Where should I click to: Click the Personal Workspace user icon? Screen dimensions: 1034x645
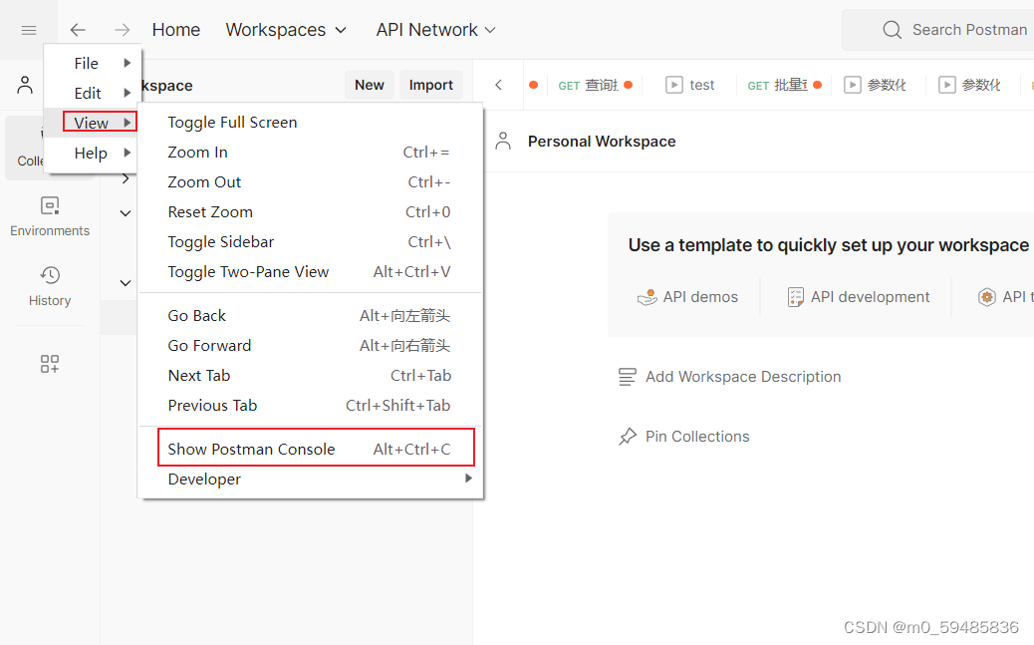[x=503, y=141]
